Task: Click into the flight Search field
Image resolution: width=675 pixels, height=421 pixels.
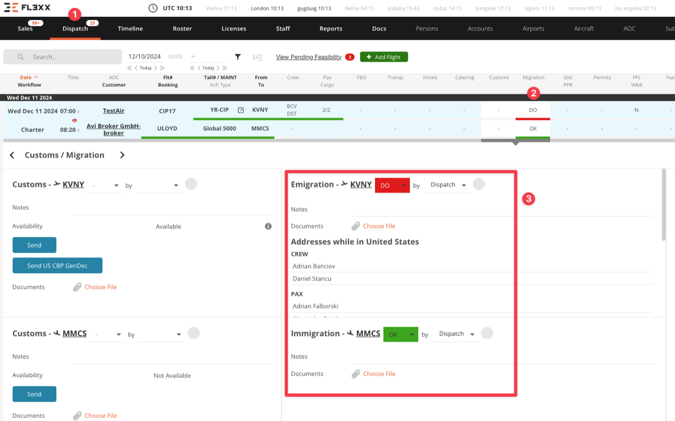Action: tap(69, 57)
